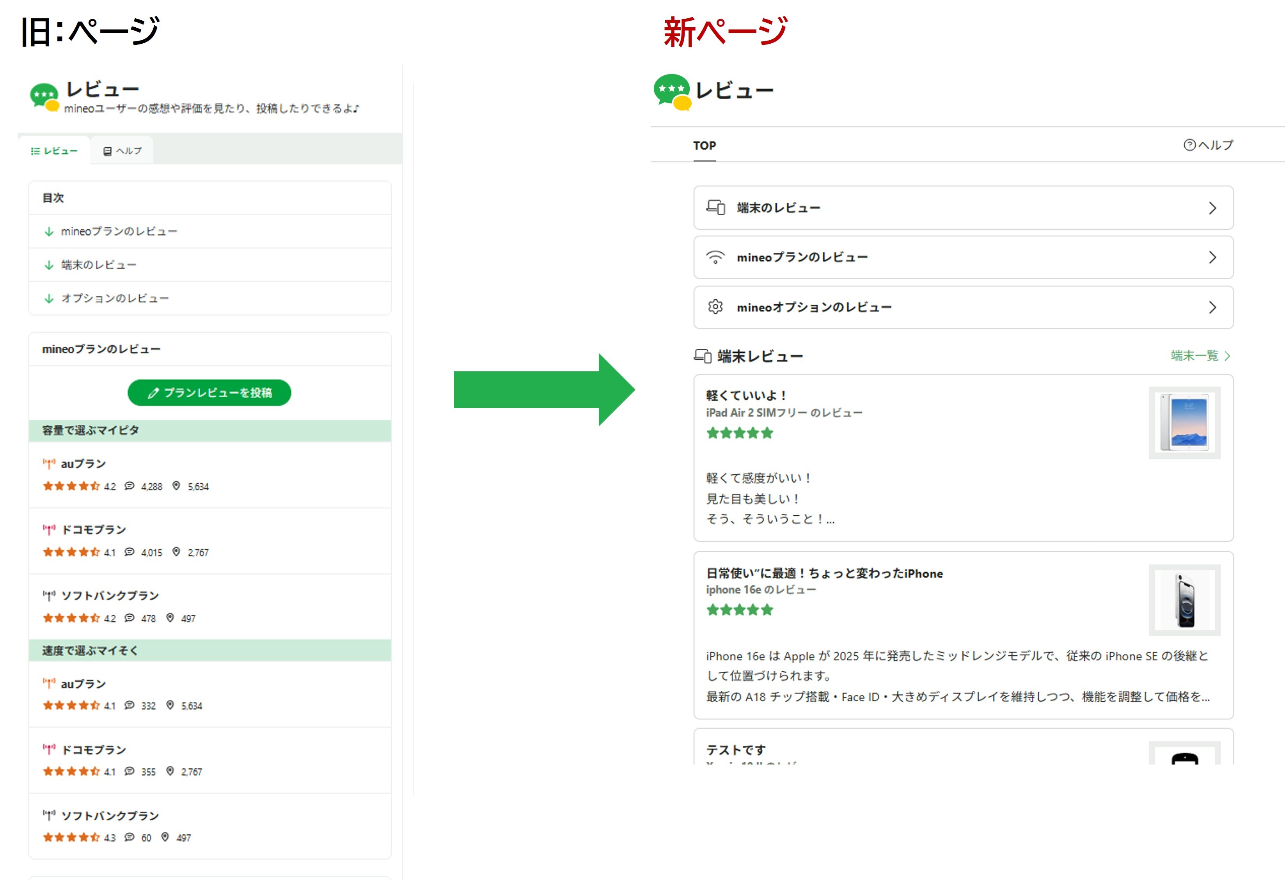
Task: Click the wifi icon in mineoプランのレビュー card
Action: [715, 257]
